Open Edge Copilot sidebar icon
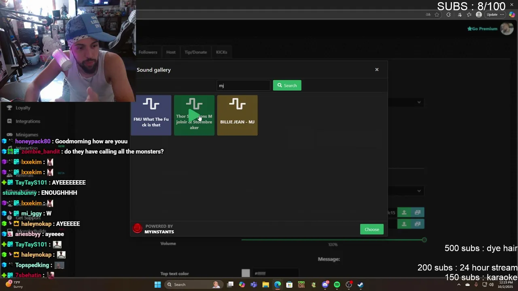The width and height of the screenshot is (518, 291). click(512, 15)
